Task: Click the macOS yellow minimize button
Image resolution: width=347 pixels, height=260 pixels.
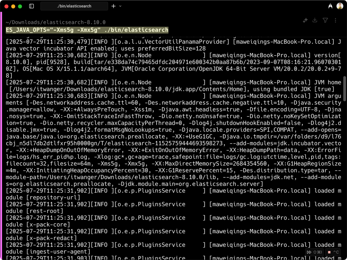Action: tap(13, 6)
